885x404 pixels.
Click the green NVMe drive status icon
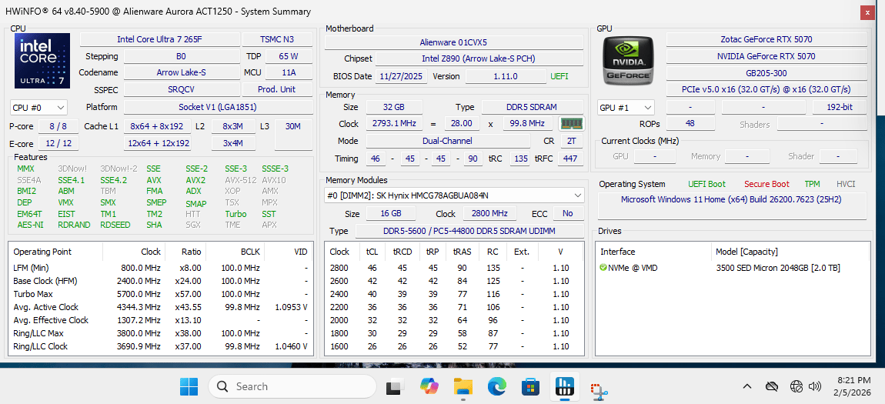(603, 268)
